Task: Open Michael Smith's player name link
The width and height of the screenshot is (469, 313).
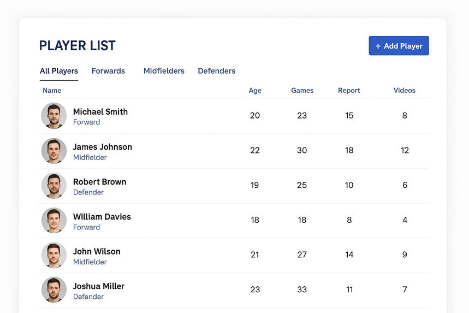Action: click(100, 111)
